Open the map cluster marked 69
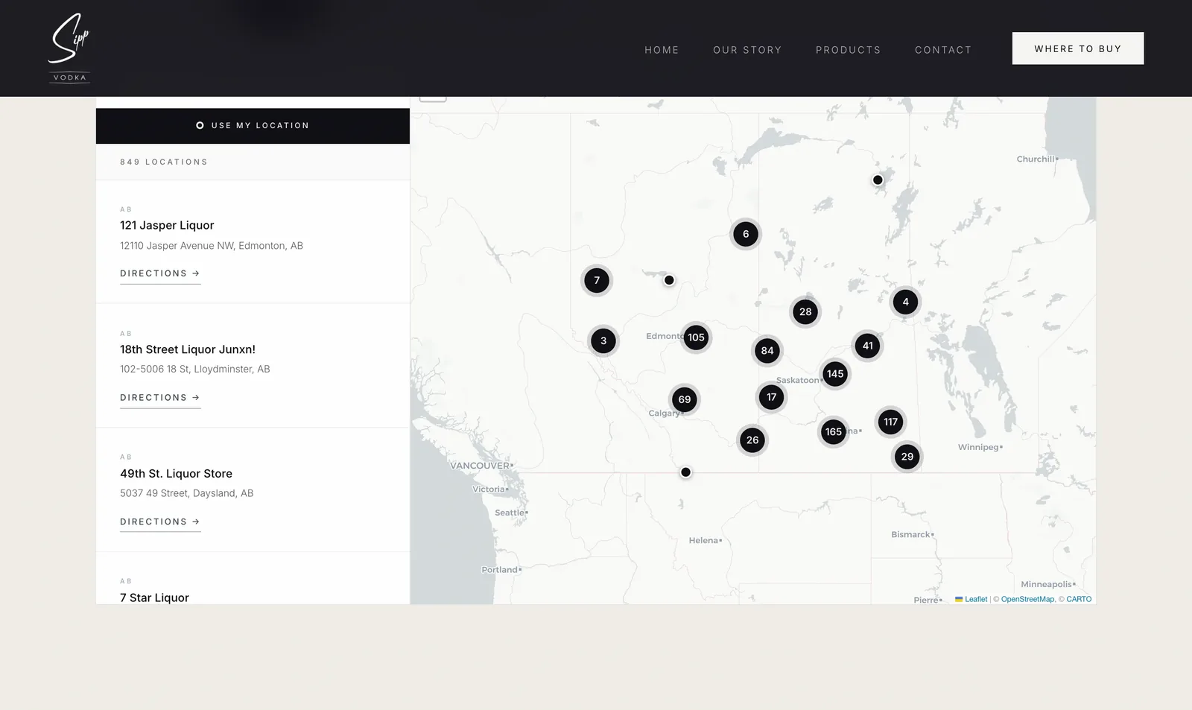This screenshot has height=710, width=1192. [x=685, y=400]
